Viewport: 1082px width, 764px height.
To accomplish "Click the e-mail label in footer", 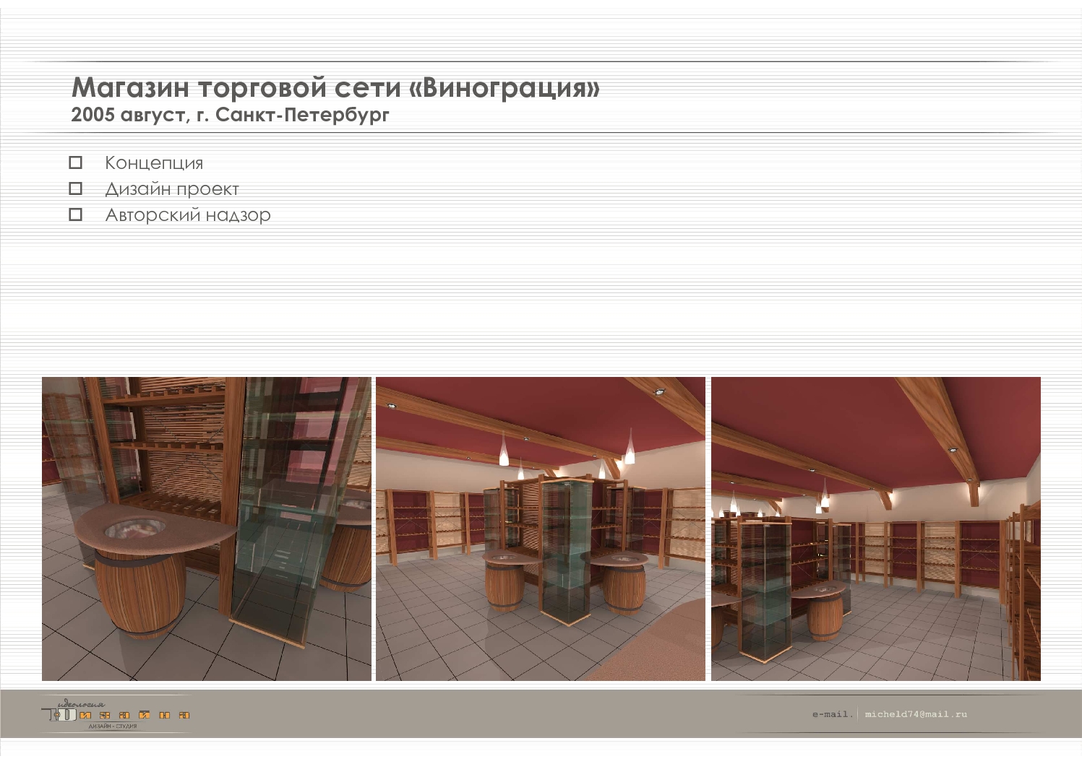I will (831, 714).
